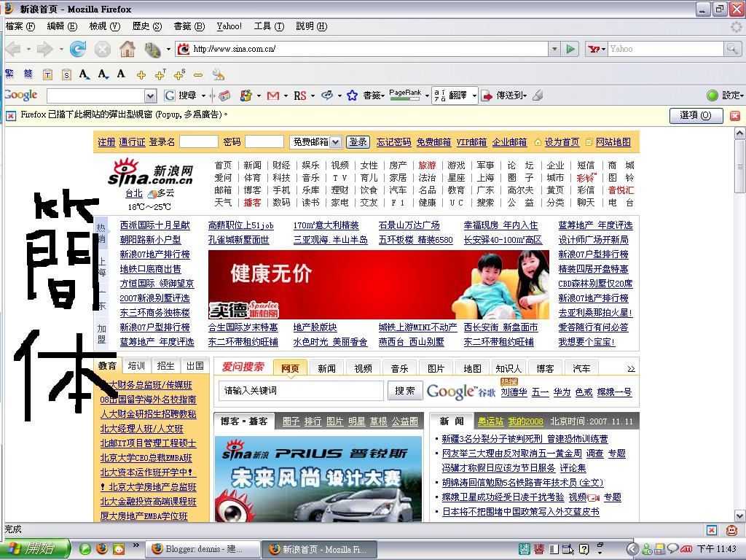Select the 图片 search tab

point(436,368)
